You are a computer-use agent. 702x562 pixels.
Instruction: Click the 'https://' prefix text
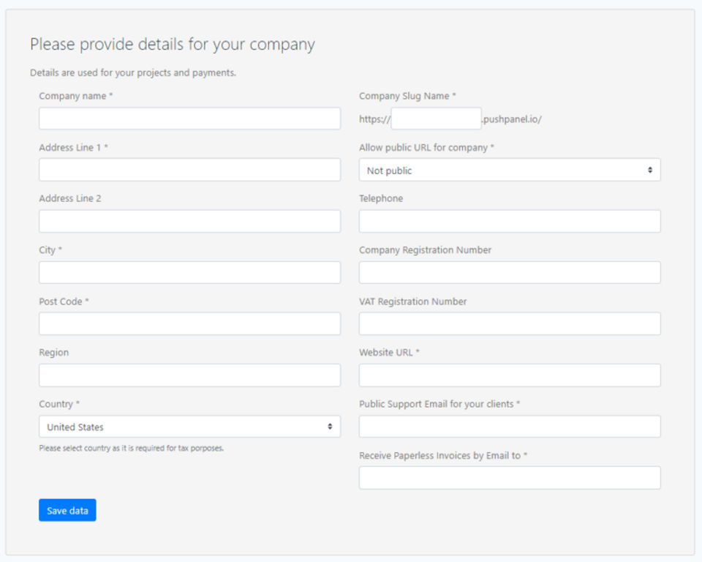374,119
